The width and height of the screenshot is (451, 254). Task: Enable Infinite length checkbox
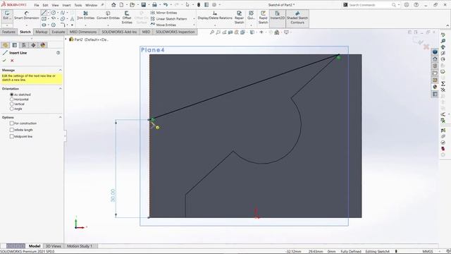click(x=12, y=130)
